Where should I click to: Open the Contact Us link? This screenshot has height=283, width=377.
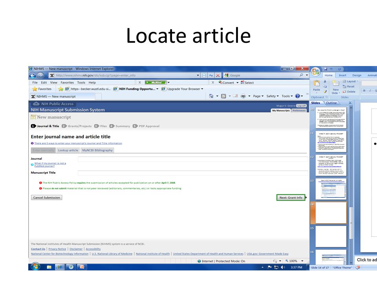(38, 249)
